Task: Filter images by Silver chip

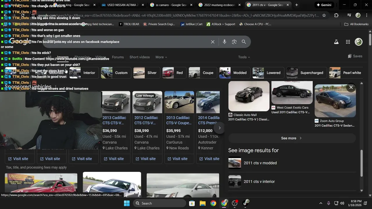Action: tap(146, 73)
